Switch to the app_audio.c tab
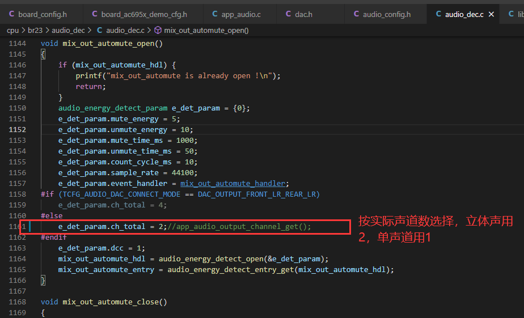The width and height of the screenshot is (524, 318). click(240, 14)
